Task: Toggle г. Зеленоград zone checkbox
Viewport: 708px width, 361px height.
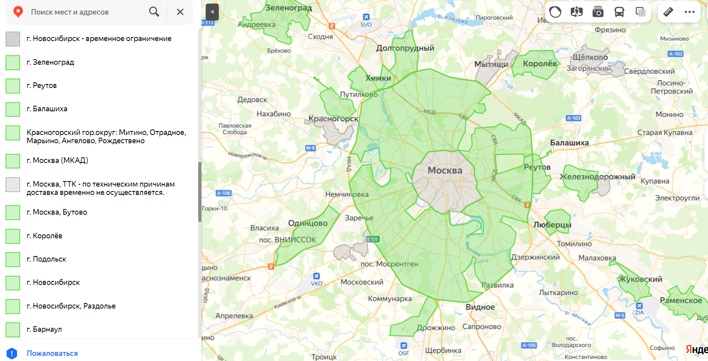Action: [13, 62]
